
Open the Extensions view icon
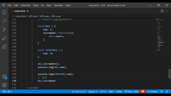4,47
